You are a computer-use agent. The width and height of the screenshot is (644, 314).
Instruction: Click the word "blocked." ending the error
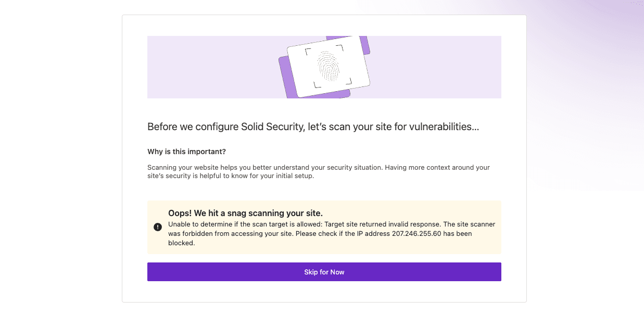coord(181,243)
